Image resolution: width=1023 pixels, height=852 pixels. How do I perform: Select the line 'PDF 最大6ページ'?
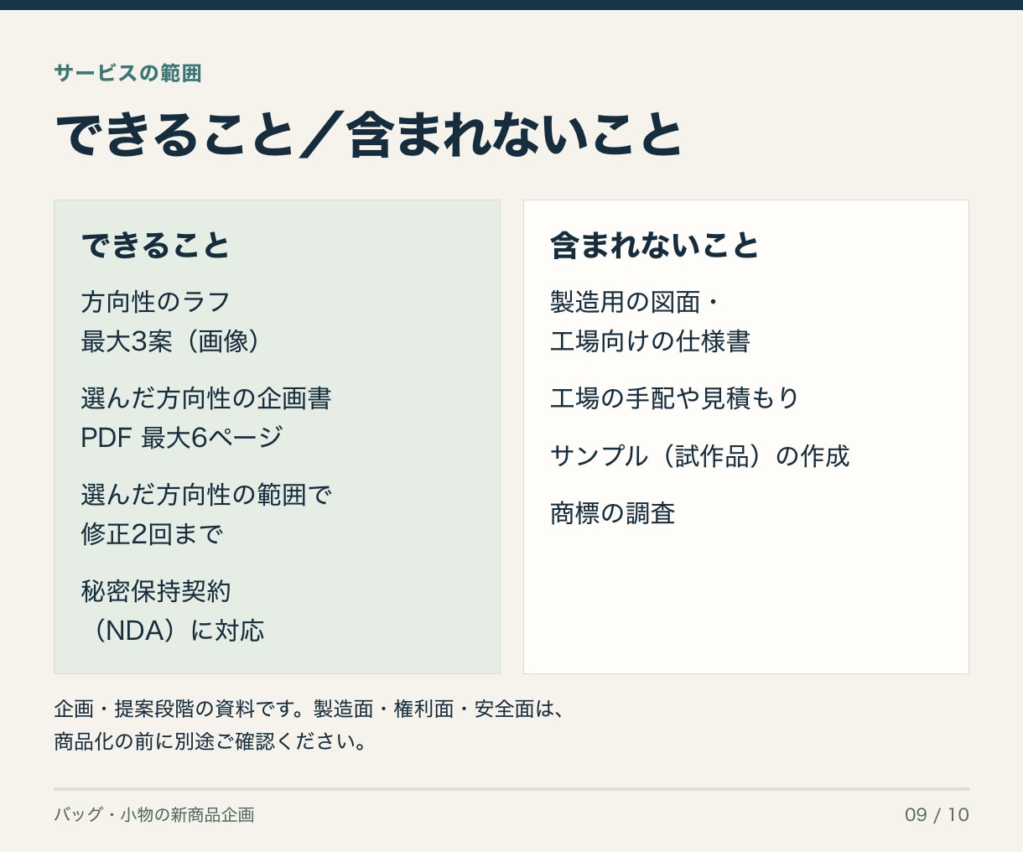coord(181,438)
